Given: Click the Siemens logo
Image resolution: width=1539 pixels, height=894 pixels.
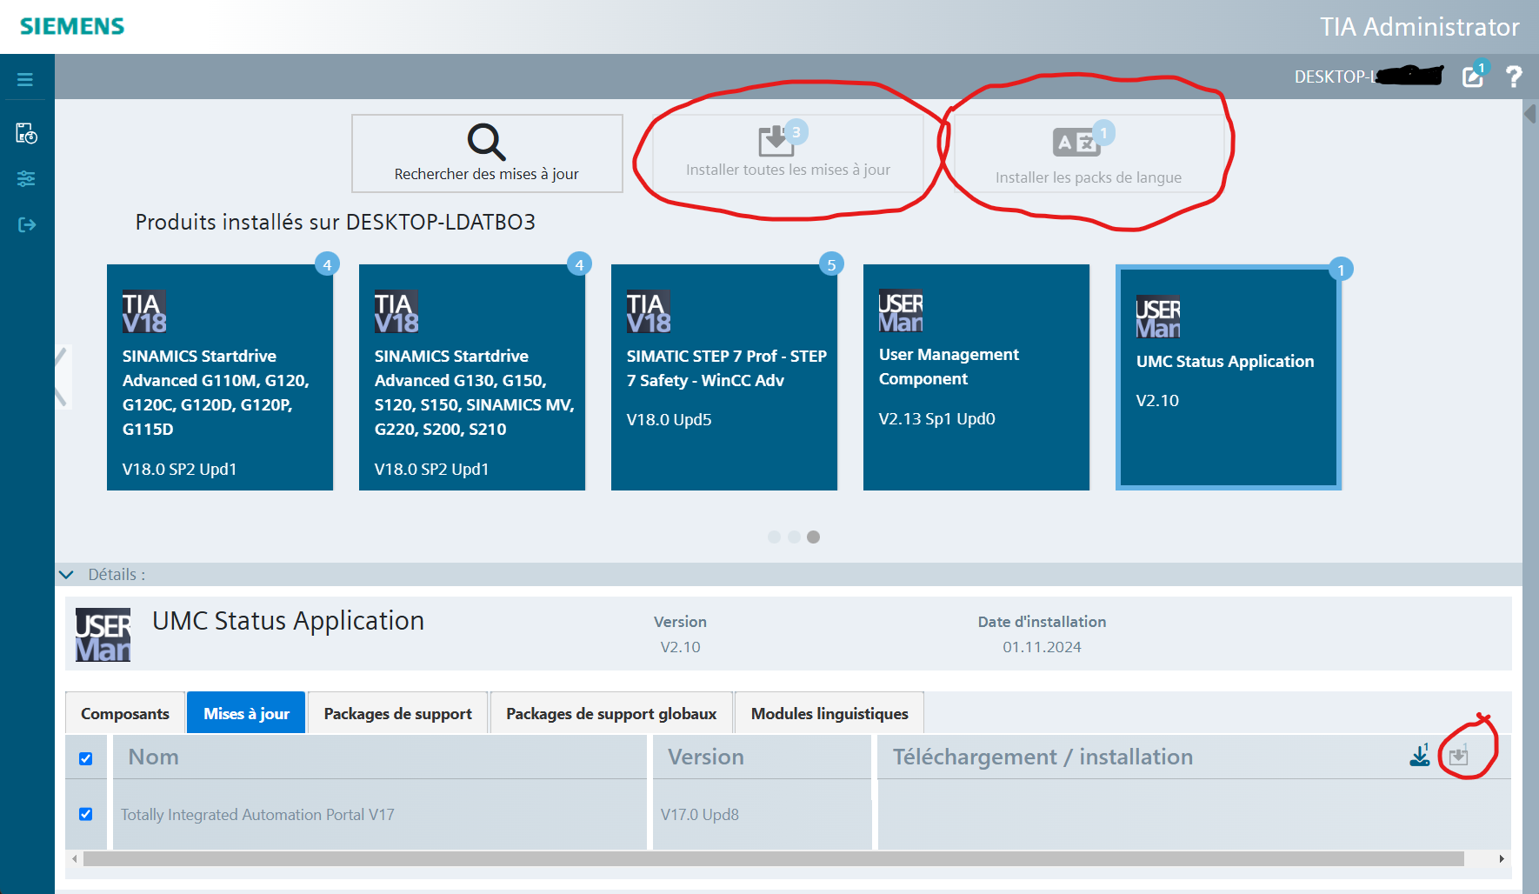Looking at the screenshot, I should 72,26.
